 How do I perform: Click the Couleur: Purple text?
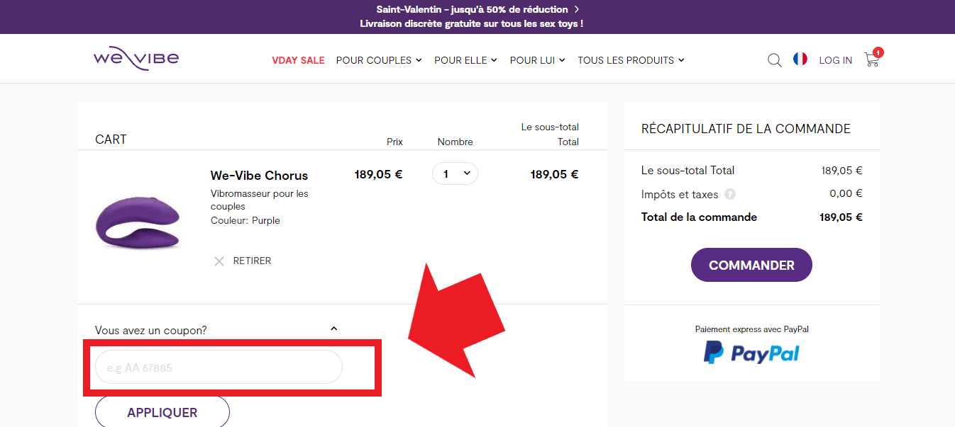pos(245,221)
